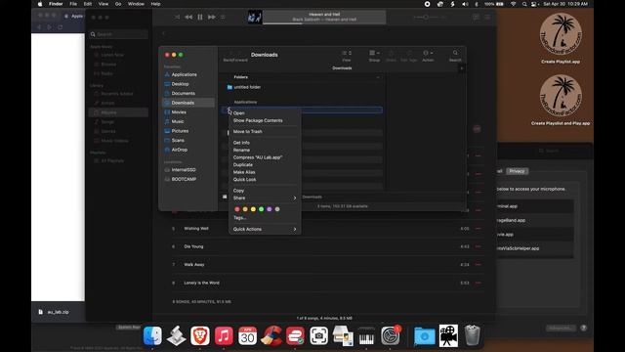Image resolution: width=625 pixels, height=352 pixels.
Task: Select Make Alias in the context menu
Action: [244, 172]
